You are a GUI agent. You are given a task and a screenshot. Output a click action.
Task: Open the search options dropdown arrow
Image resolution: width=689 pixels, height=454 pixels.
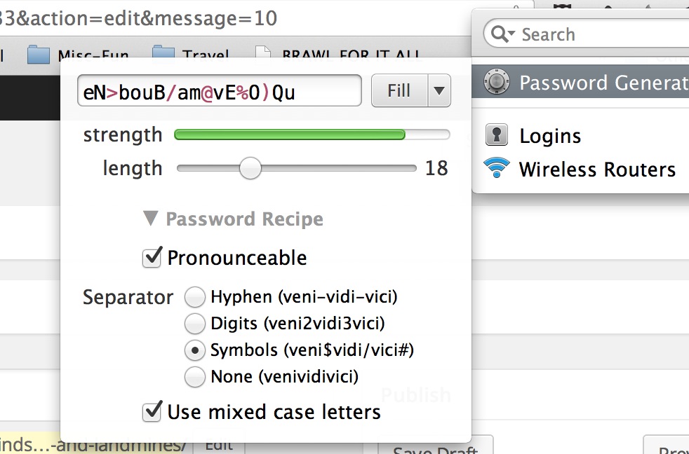(x=511, y=33)
